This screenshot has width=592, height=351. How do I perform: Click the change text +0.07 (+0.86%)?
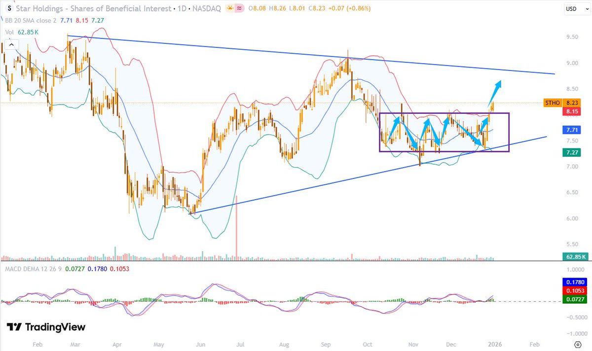point(349,8)
